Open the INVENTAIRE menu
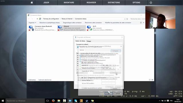The height and width of the screenshot is (103, 183). pos(69,3)
